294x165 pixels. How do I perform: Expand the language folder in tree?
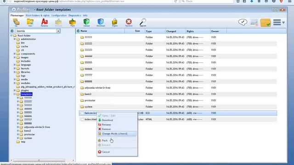(15, 65)
